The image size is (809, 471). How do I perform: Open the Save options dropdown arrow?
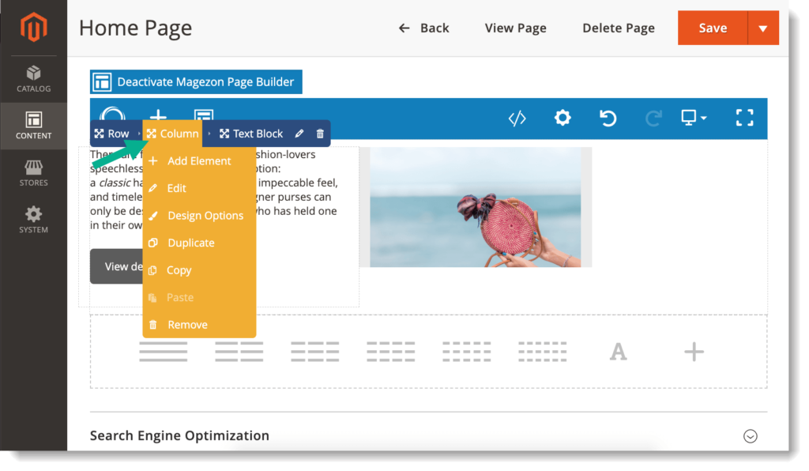click(763, 28)
